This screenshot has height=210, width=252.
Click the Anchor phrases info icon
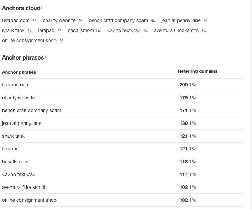pyautogui.click(x=45, y=57)
